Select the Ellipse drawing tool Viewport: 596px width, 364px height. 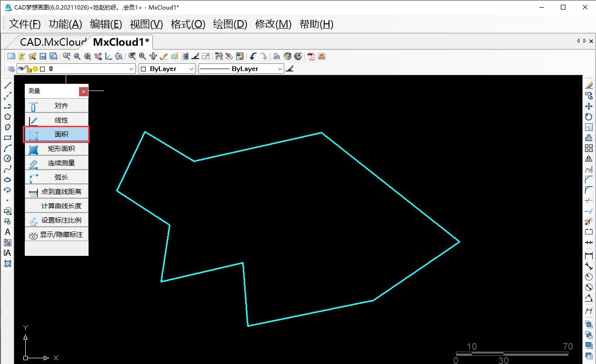[x=8, y=180]
